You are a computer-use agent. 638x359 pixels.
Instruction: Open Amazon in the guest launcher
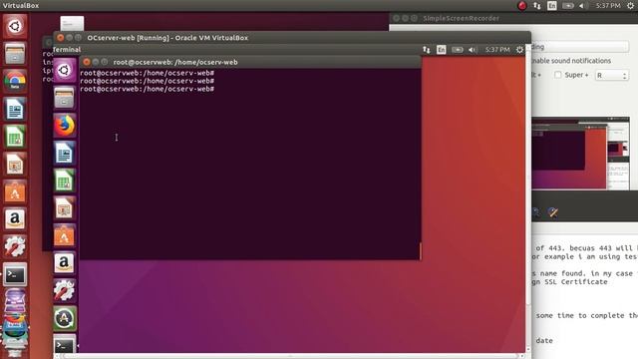click(x=64, y=263)
